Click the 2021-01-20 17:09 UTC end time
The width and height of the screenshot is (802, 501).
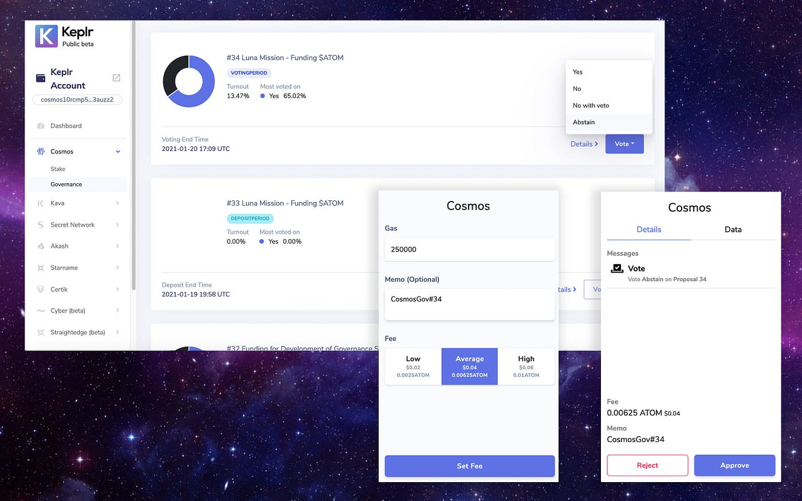click(196, 149)
